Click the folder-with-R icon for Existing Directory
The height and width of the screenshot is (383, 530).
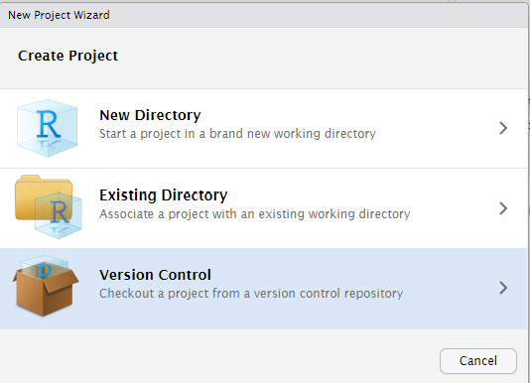click(x=49, y=207)
